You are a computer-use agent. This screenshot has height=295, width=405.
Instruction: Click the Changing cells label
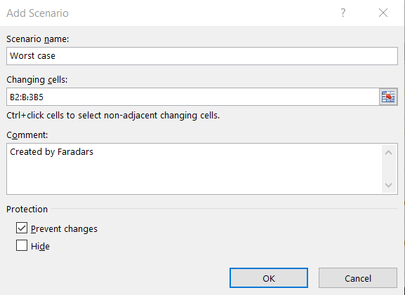pyautogui.click(x=37, y=80)
